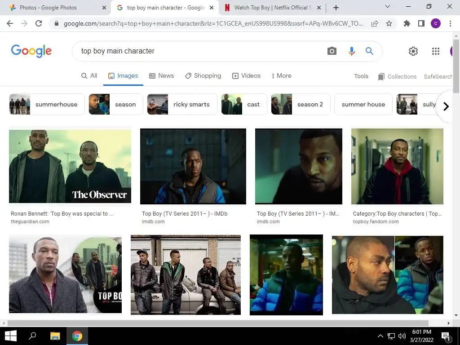Open the network tray icon
The height and width of the screenshot is (345, 460).
pos(391,336)
